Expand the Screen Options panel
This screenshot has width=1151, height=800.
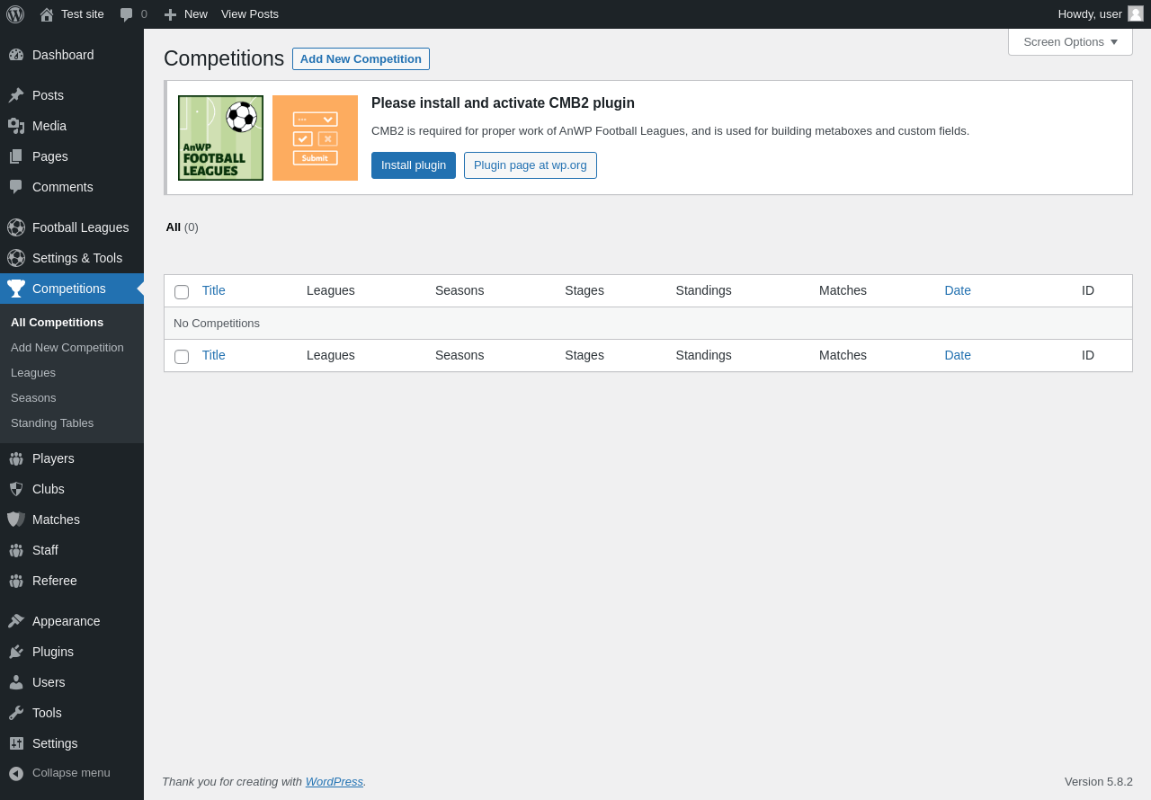coord(1070,41)
